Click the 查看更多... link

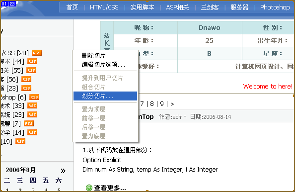coord(110,188)
